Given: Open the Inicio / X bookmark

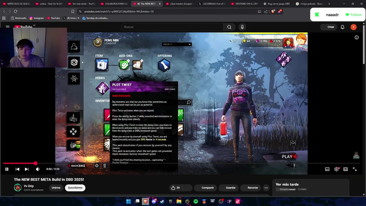Looking at the screenshot, I should [71, 18].
